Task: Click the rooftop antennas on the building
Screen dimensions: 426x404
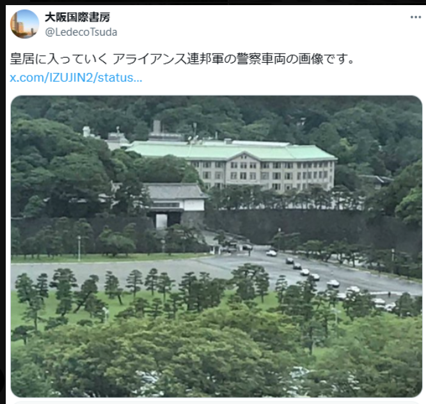Action: click(x=194, y=134)
